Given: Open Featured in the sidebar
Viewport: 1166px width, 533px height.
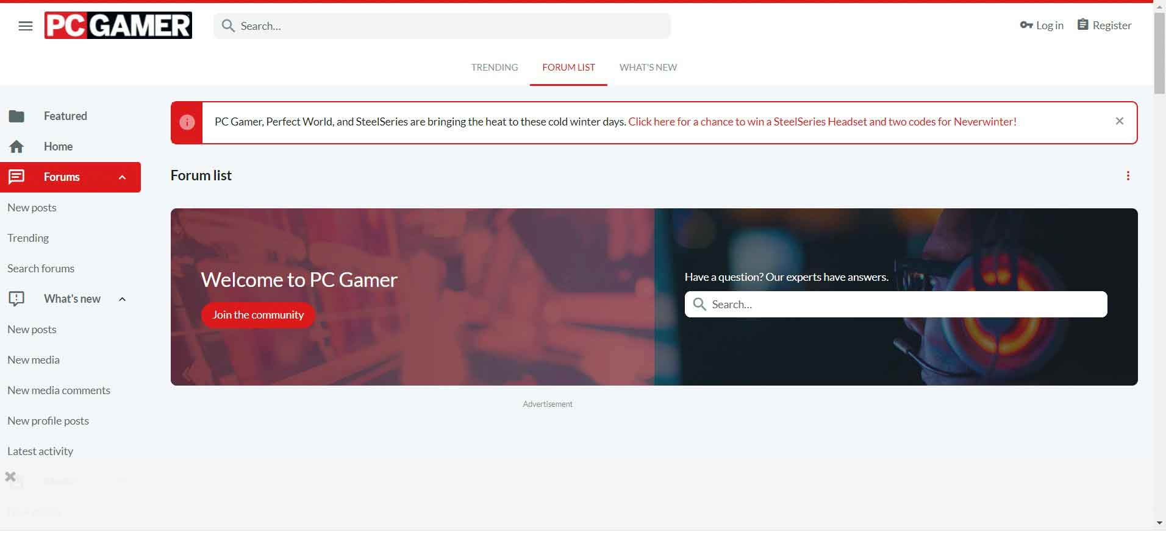Looking at the screenshot, I should click(65, 116).
